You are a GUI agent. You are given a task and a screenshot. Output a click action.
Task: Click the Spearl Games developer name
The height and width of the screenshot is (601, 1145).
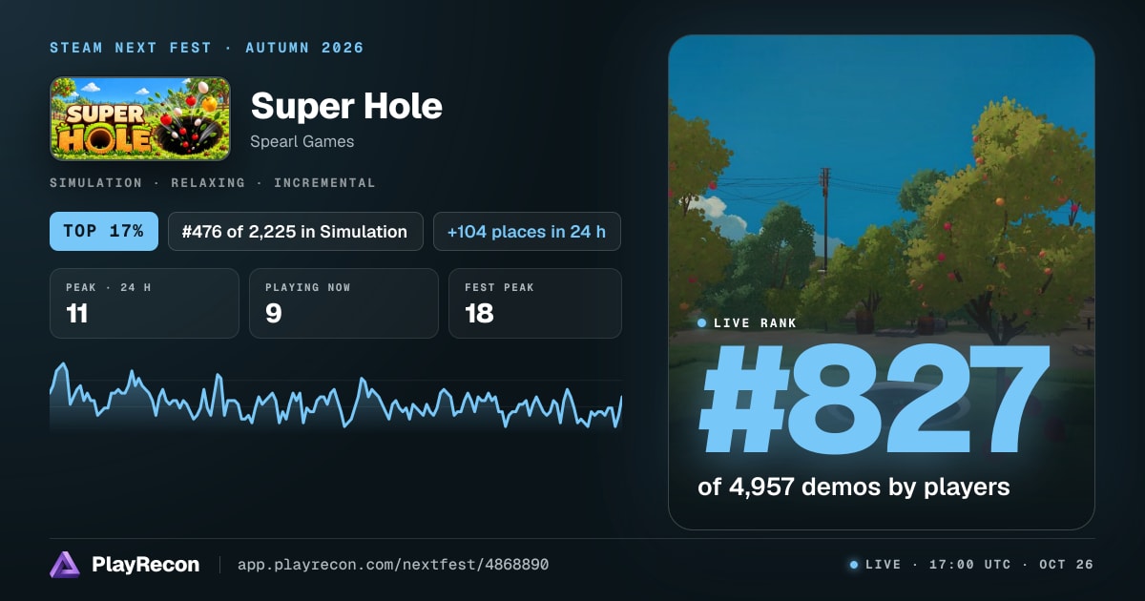[302, 141]
